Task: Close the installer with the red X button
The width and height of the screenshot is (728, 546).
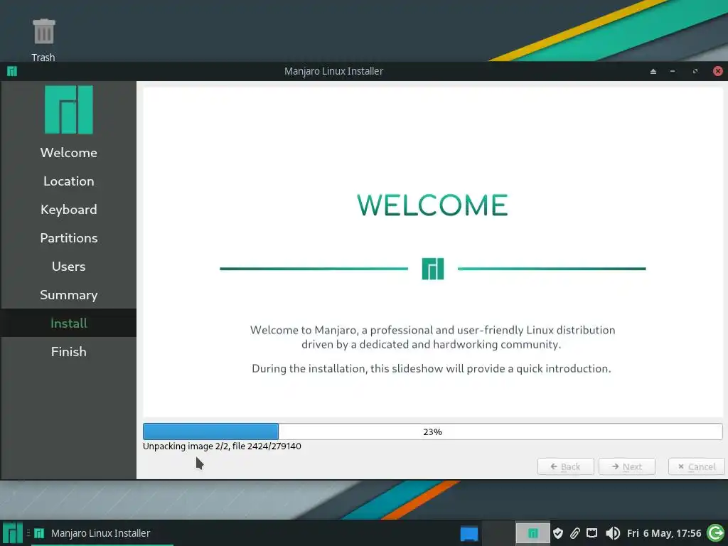Action: pos(718,71)
